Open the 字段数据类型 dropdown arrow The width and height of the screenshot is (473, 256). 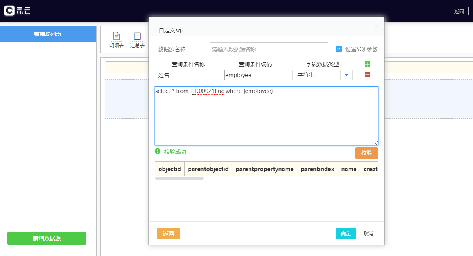346,75
